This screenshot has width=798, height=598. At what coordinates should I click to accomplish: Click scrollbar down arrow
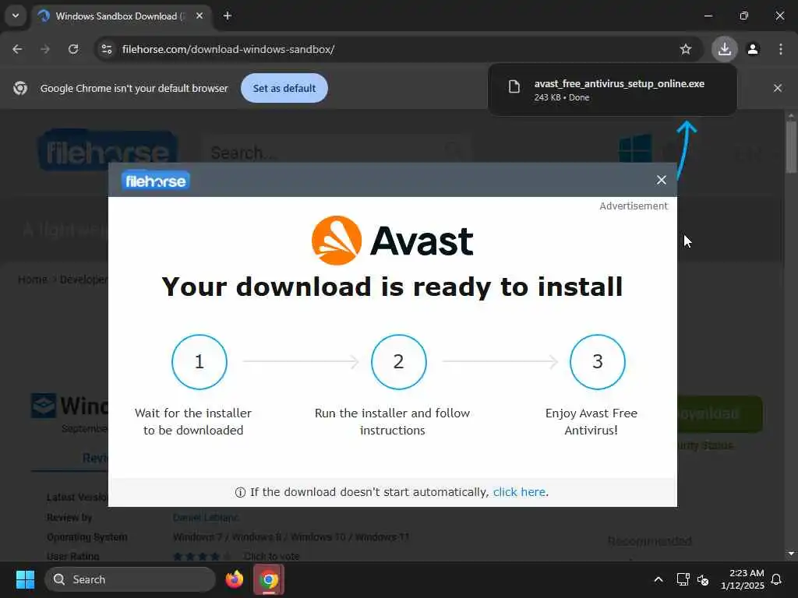tap(791, 554)
